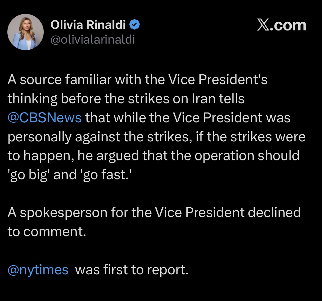Open the @nytimes mention link
Viewport: 322px width, 301px height.
tap(38, 270)
